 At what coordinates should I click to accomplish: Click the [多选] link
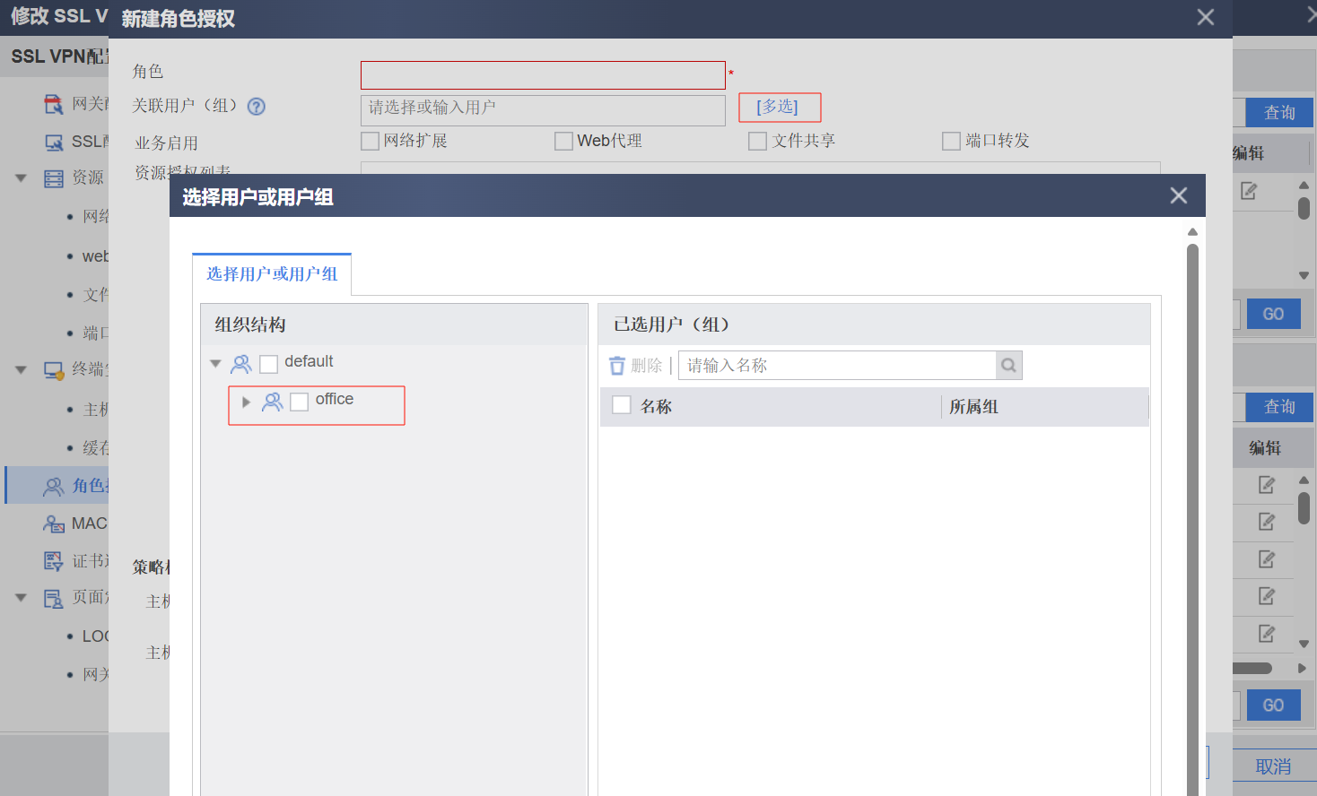tap(778, 107)
